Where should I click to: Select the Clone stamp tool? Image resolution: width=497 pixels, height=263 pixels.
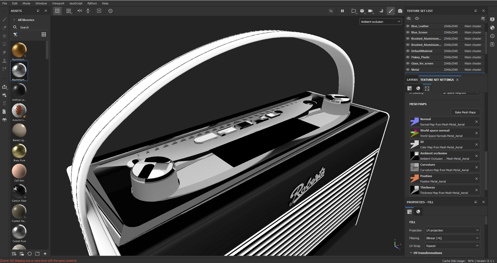pos(4,61)
